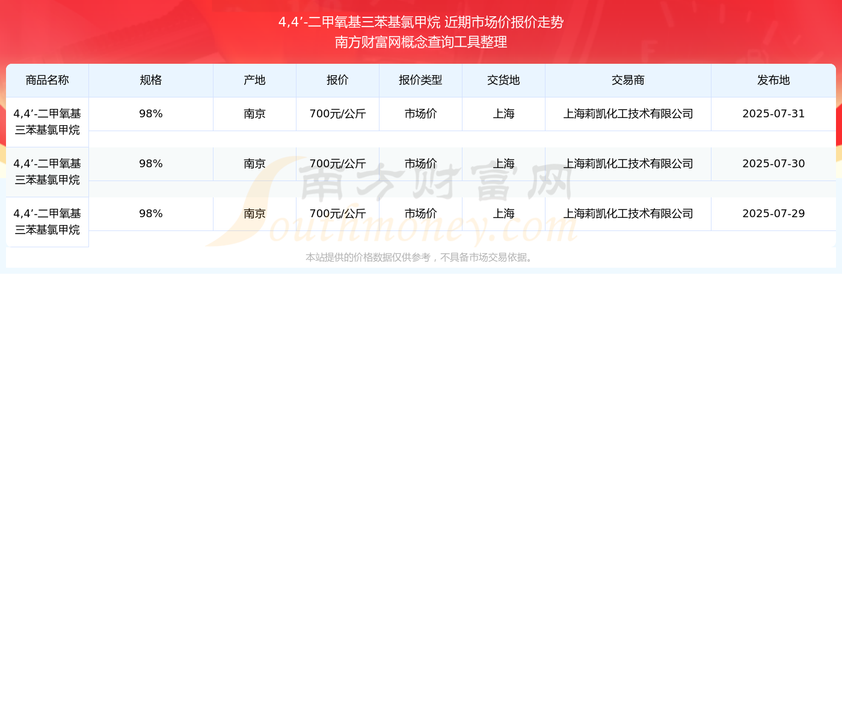842x725 pixels.
Task: Click the 商品名称 column header
Action: tap(47, 80)
